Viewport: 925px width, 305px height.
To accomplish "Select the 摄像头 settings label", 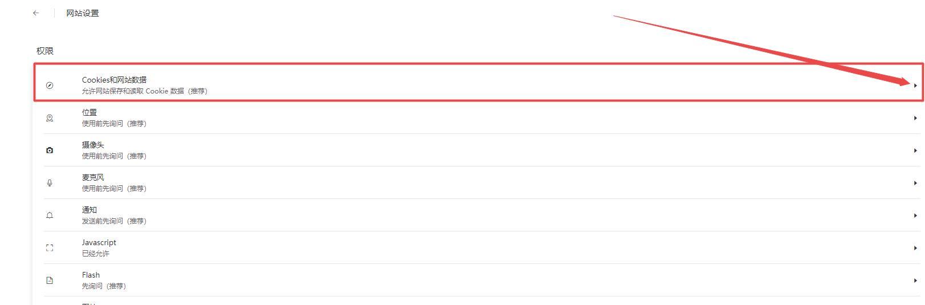I will tap(93, 145).
